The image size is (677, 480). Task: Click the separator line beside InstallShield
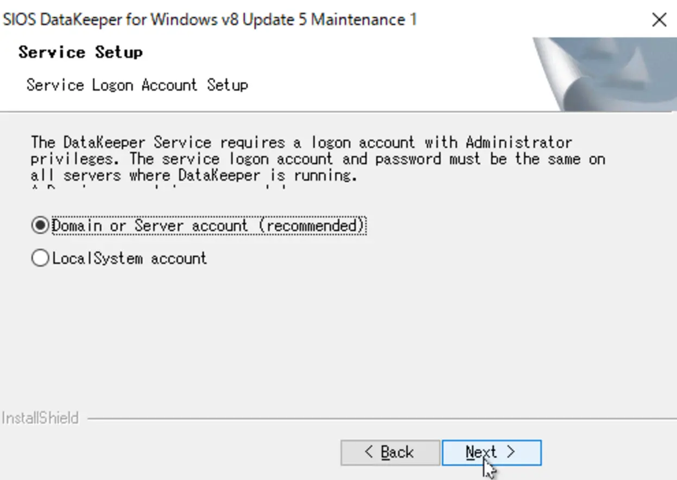[382, 419]
